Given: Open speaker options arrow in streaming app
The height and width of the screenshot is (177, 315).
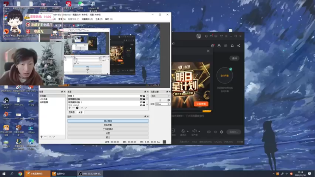Looking at the screenshot, I should (x=199, y=131).
